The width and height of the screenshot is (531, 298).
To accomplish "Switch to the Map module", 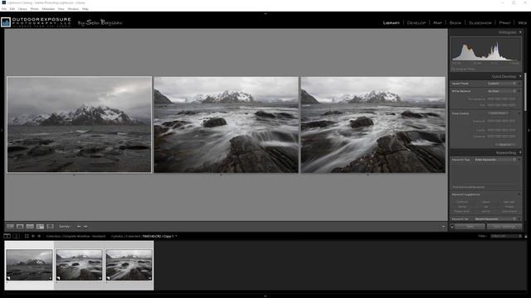I will [437, 23].
